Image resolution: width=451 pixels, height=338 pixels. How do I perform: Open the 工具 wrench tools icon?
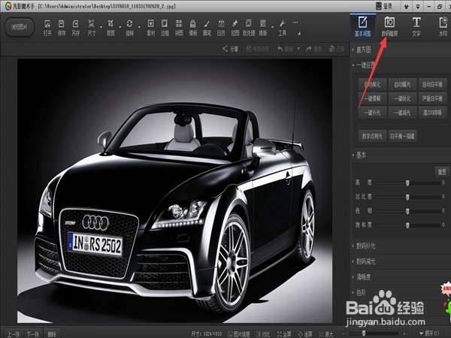point(282,28)
